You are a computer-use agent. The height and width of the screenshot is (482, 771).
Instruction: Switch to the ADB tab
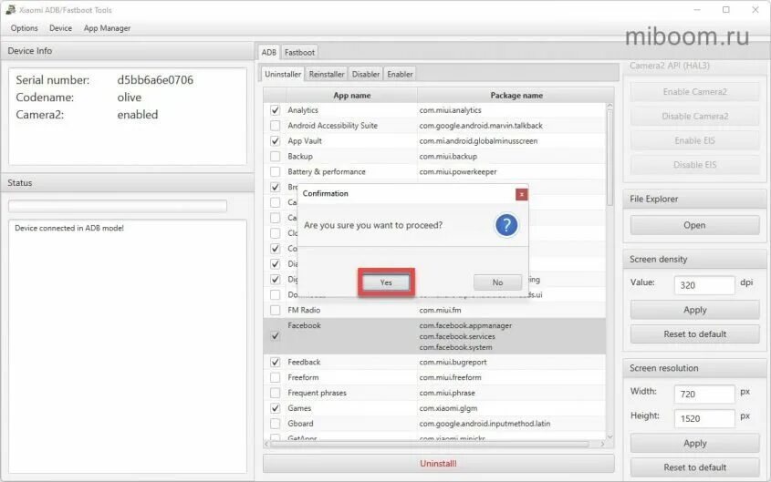tap(268, 52)
